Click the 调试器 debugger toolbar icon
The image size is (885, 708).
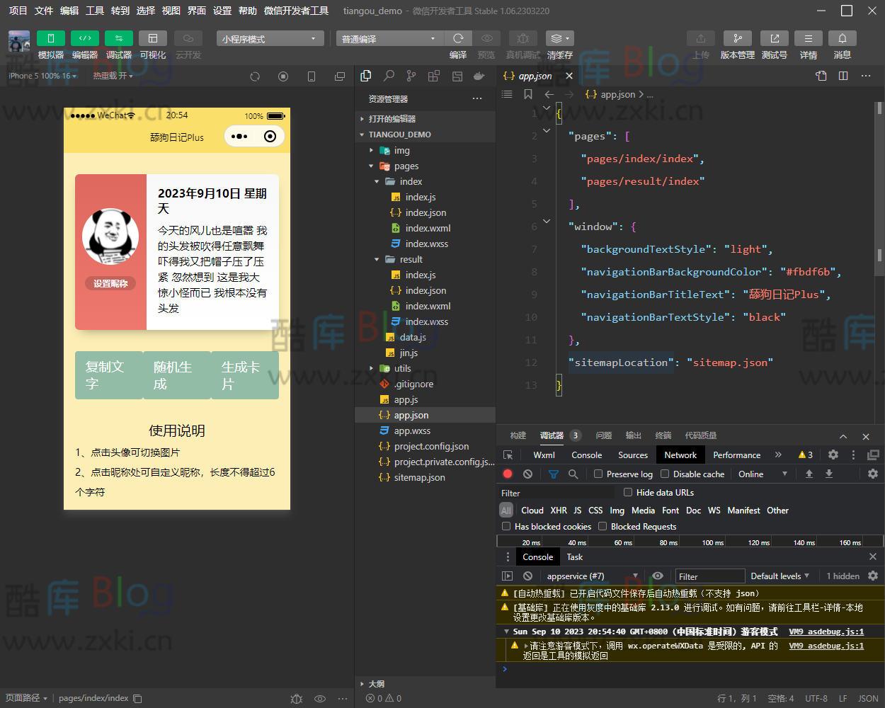pos(118,38)
